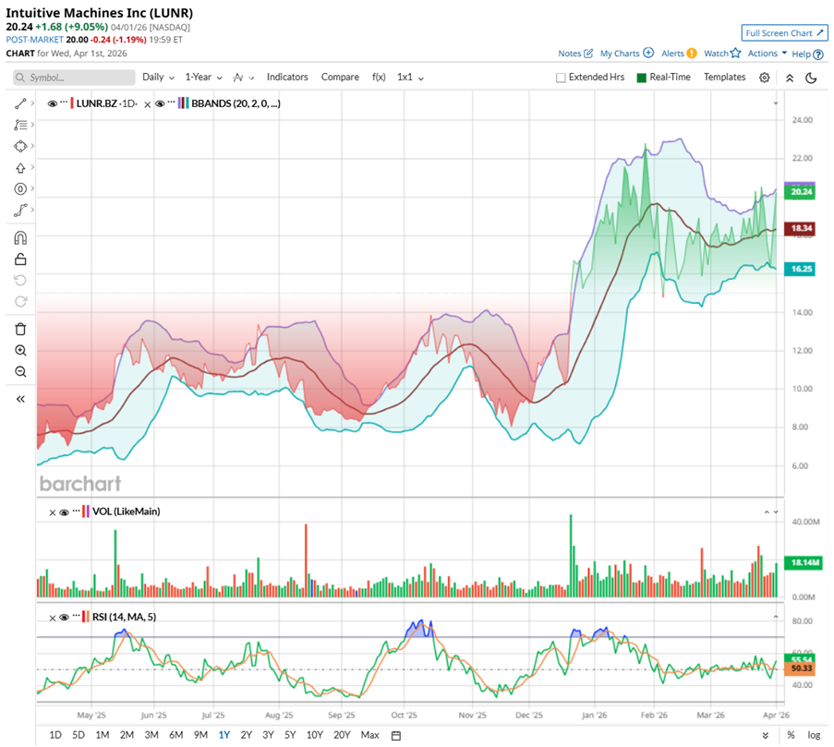Redo the chart action

(x=20, y=301)
